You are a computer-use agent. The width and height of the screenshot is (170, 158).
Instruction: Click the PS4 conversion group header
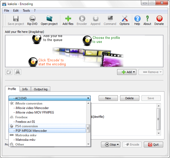(x=47, y=126)
